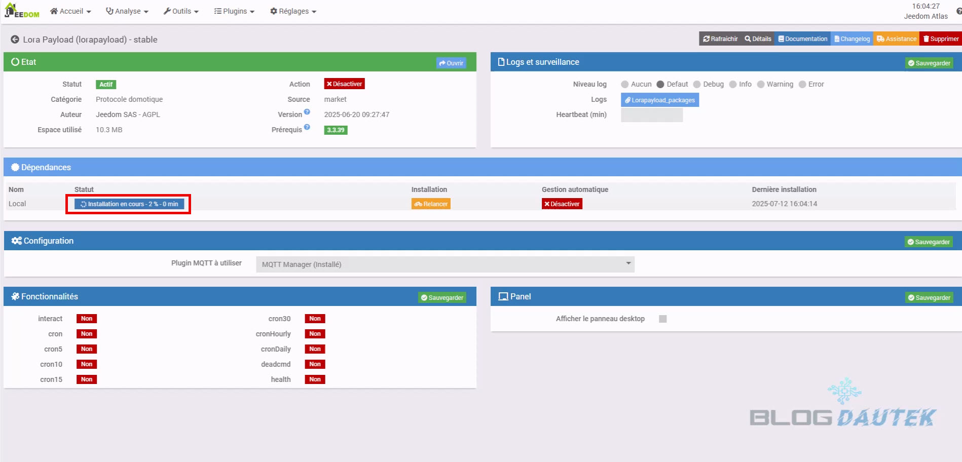Open the Détails magnifier button

pyautogui.click(x=758, y=39)
